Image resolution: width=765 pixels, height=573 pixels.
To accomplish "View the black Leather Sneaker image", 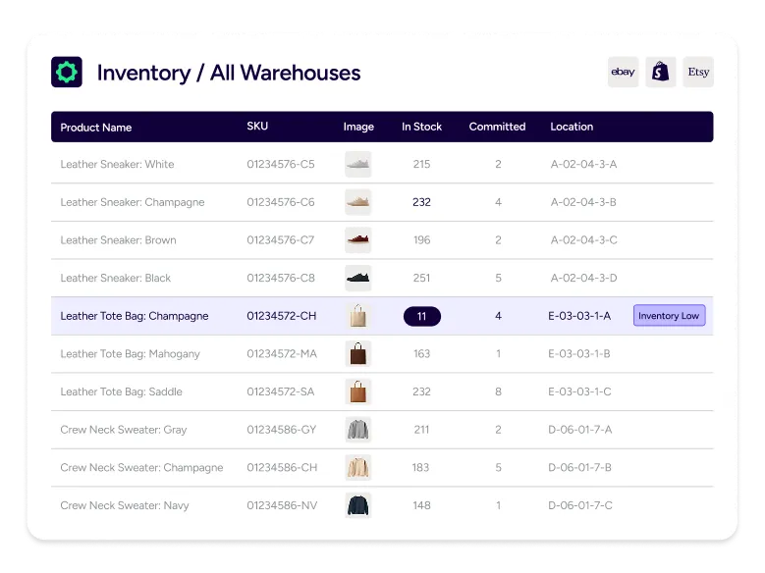I will coord(357,278).
